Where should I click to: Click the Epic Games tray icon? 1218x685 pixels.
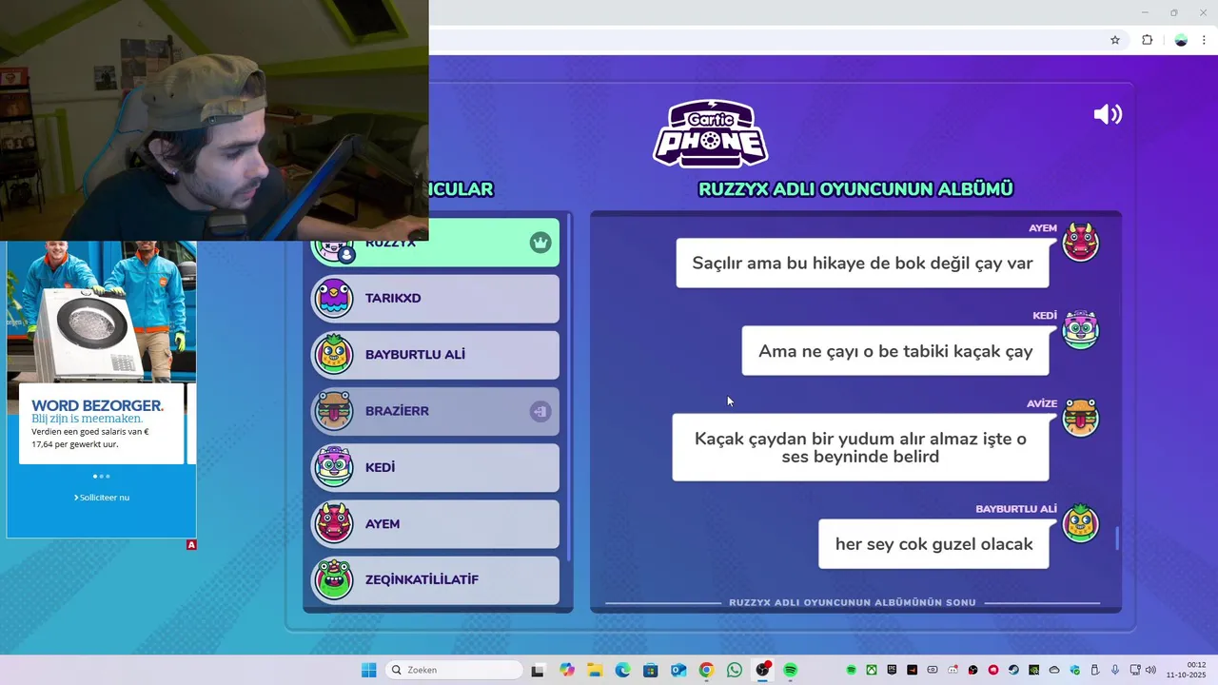tap(892, 670)
